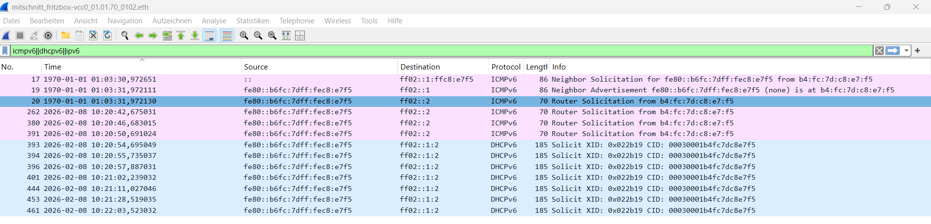
Task: Select packet 461 DHCPv6 Solicit row
Action: click(465, 210)
